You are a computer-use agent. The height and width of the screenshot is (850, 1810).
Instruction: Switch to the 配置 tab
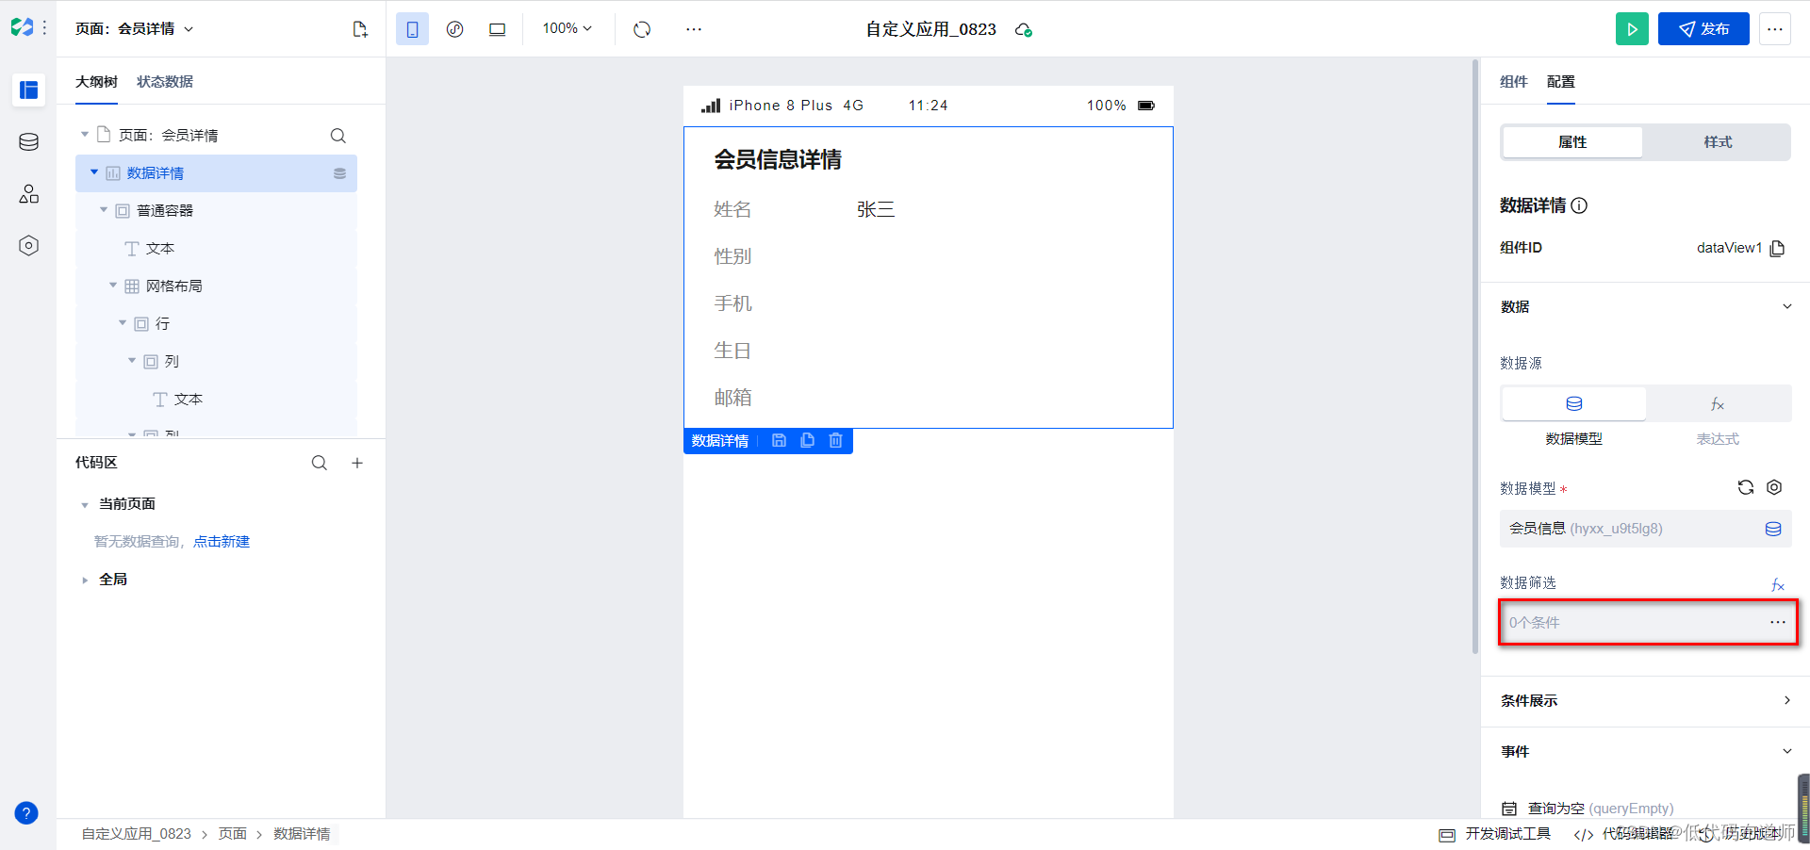[1561, 82]
